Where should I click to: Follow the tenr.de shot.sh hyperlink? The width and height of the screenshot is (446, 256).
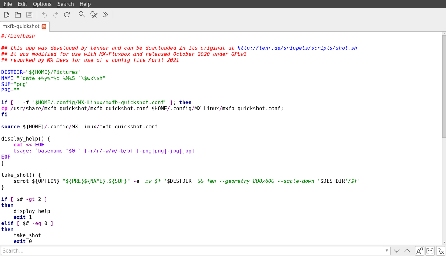point(297,48)
